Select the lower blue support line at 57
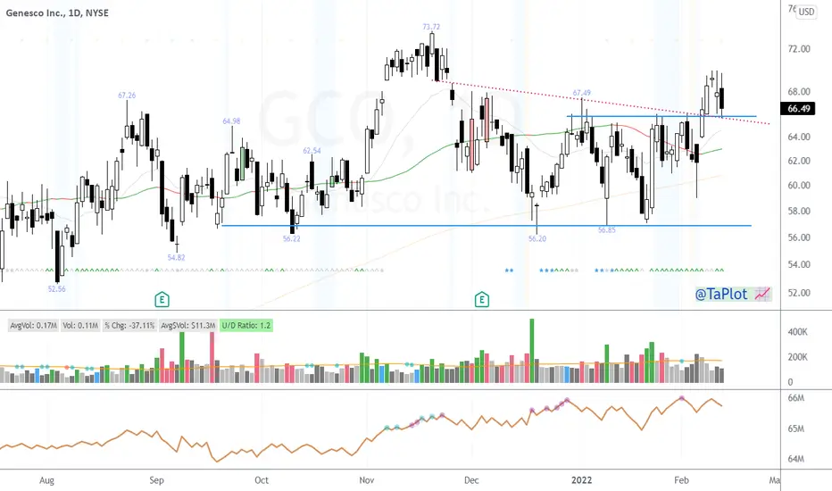Screen dimensions: 832x491 click(486, 226)
